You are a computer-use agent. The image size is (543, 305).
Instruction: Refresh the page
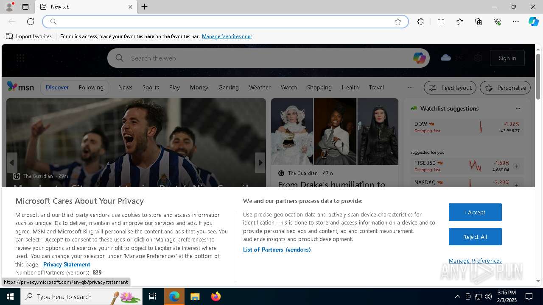click(x=31, y=22)
